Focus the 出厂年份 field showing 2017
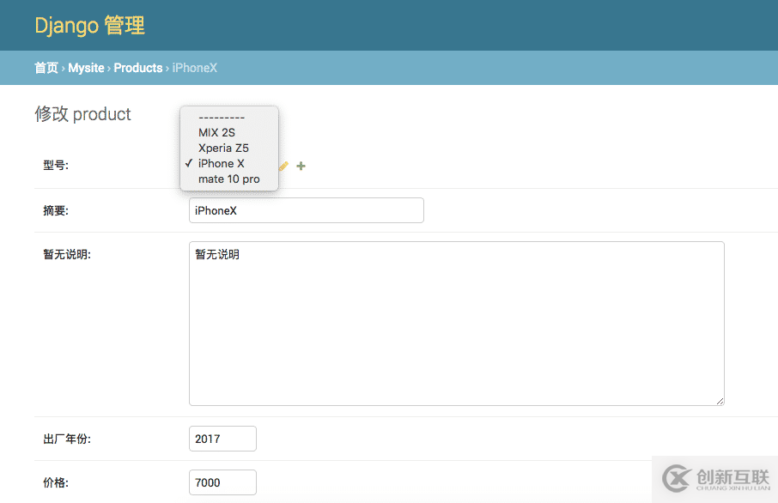Screen dimensions: 778x503 [222, 439]
